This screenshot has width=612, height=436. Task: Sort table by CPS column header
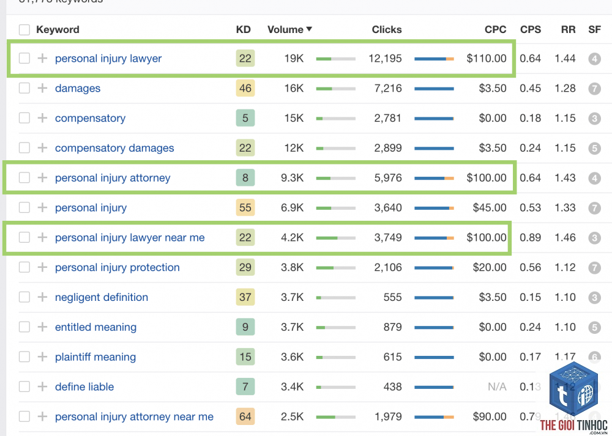(531, 29)
